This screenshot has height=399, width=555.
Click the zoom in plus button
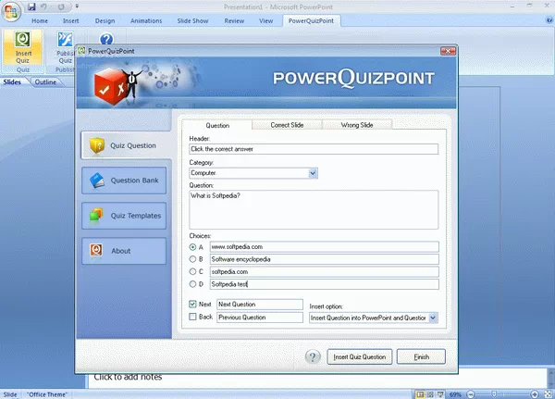pos(535,394)
